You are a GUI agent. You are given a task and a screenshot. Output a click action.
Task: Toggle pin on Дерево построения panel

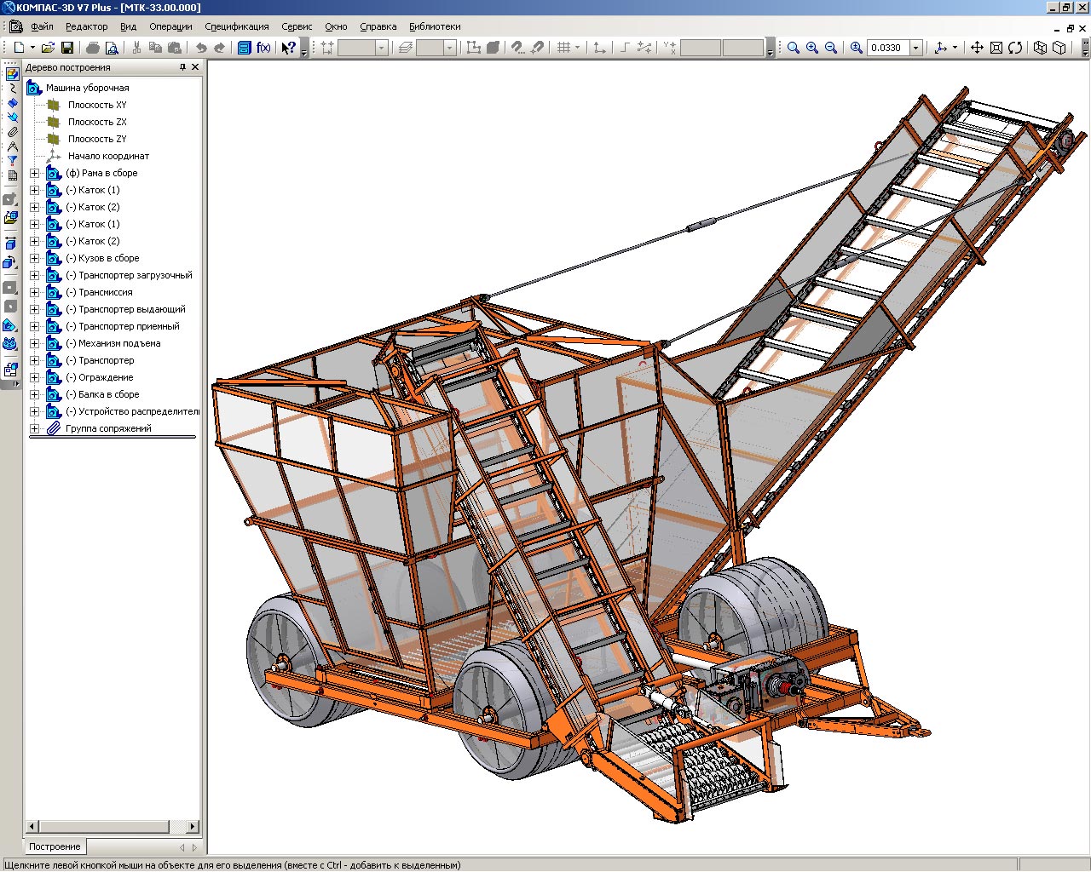[x=182, y=67]
